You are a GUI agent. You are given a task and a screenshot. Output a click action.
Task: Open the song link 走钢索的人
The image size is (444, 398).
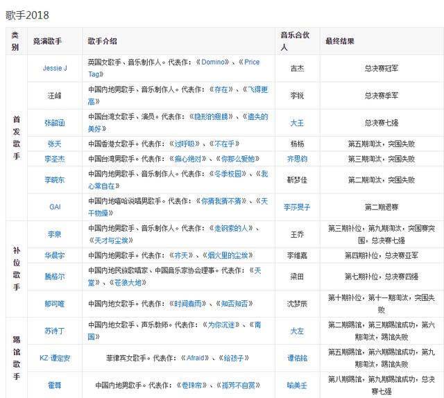coord(231,228)
